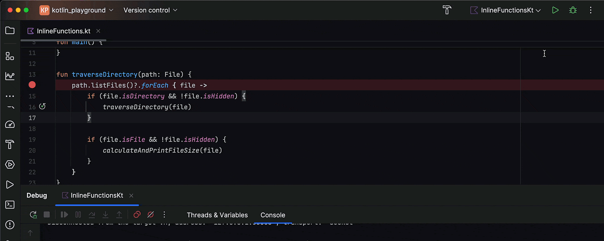Switch to the Threads & Variables tab
This screenshot has width=604, height=241.
pyautogui.click(x=217, y=215)
